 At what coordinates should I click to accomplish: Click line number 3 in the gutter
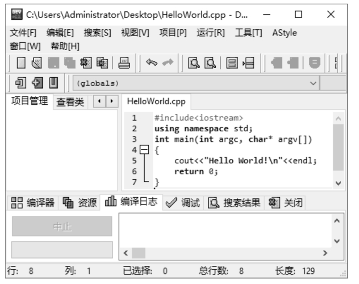click(134, 139)
